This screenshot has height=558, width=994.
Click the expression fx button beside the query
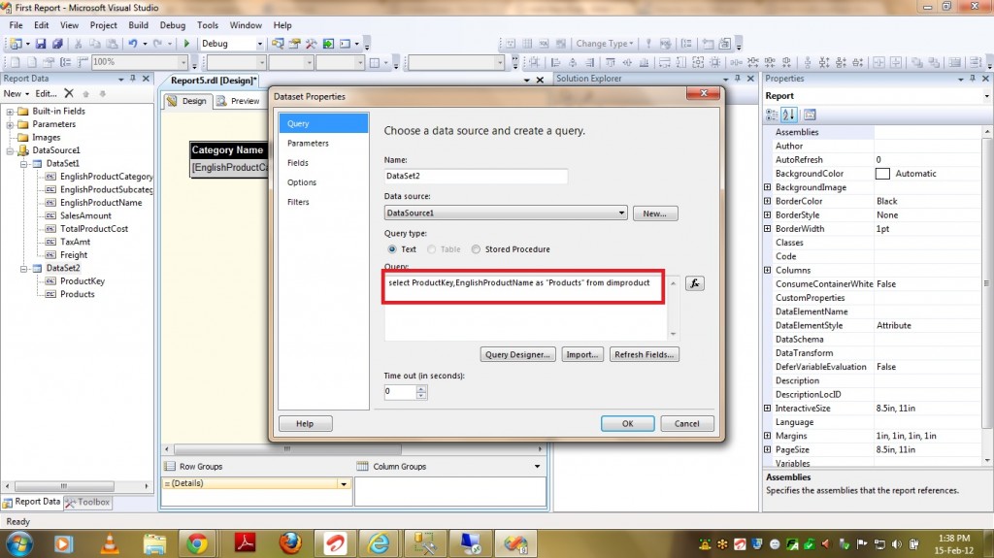(694, 283)
